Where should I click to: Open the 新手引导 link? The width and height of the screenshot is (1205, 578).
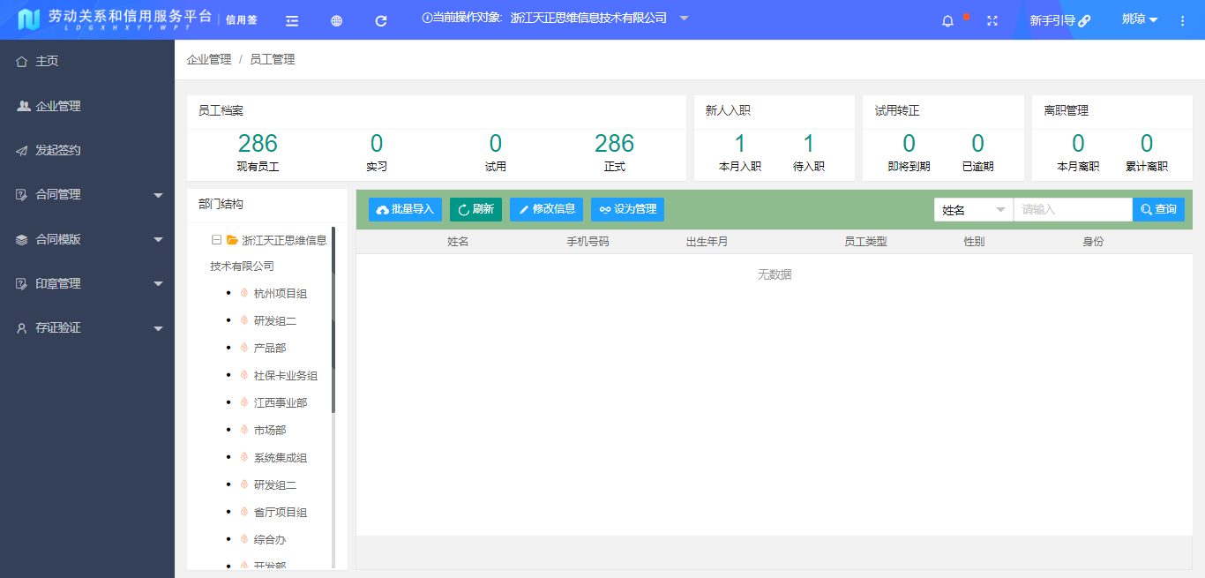coord(1060,20)
